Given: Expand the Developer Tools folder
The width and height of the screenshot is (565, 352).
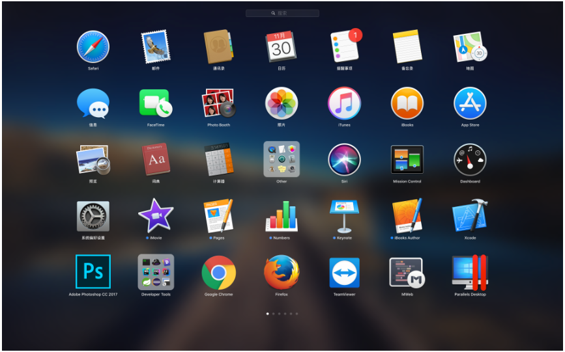Looking at the screenshot, I should tap(156, 272).
